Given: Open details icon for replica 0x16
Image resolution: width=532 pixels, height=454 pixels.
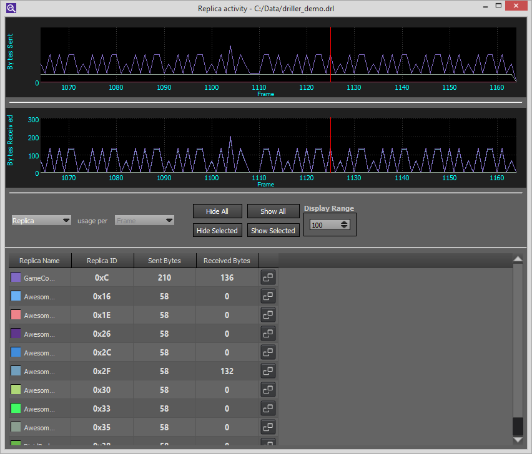Looking at the screenshot, I should [268, 296].
